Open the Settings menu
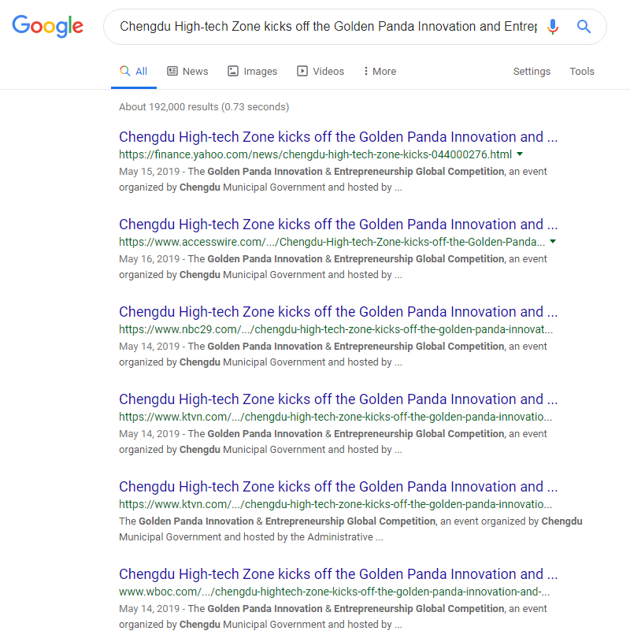The image size is (630, 642). coord(532,71)
